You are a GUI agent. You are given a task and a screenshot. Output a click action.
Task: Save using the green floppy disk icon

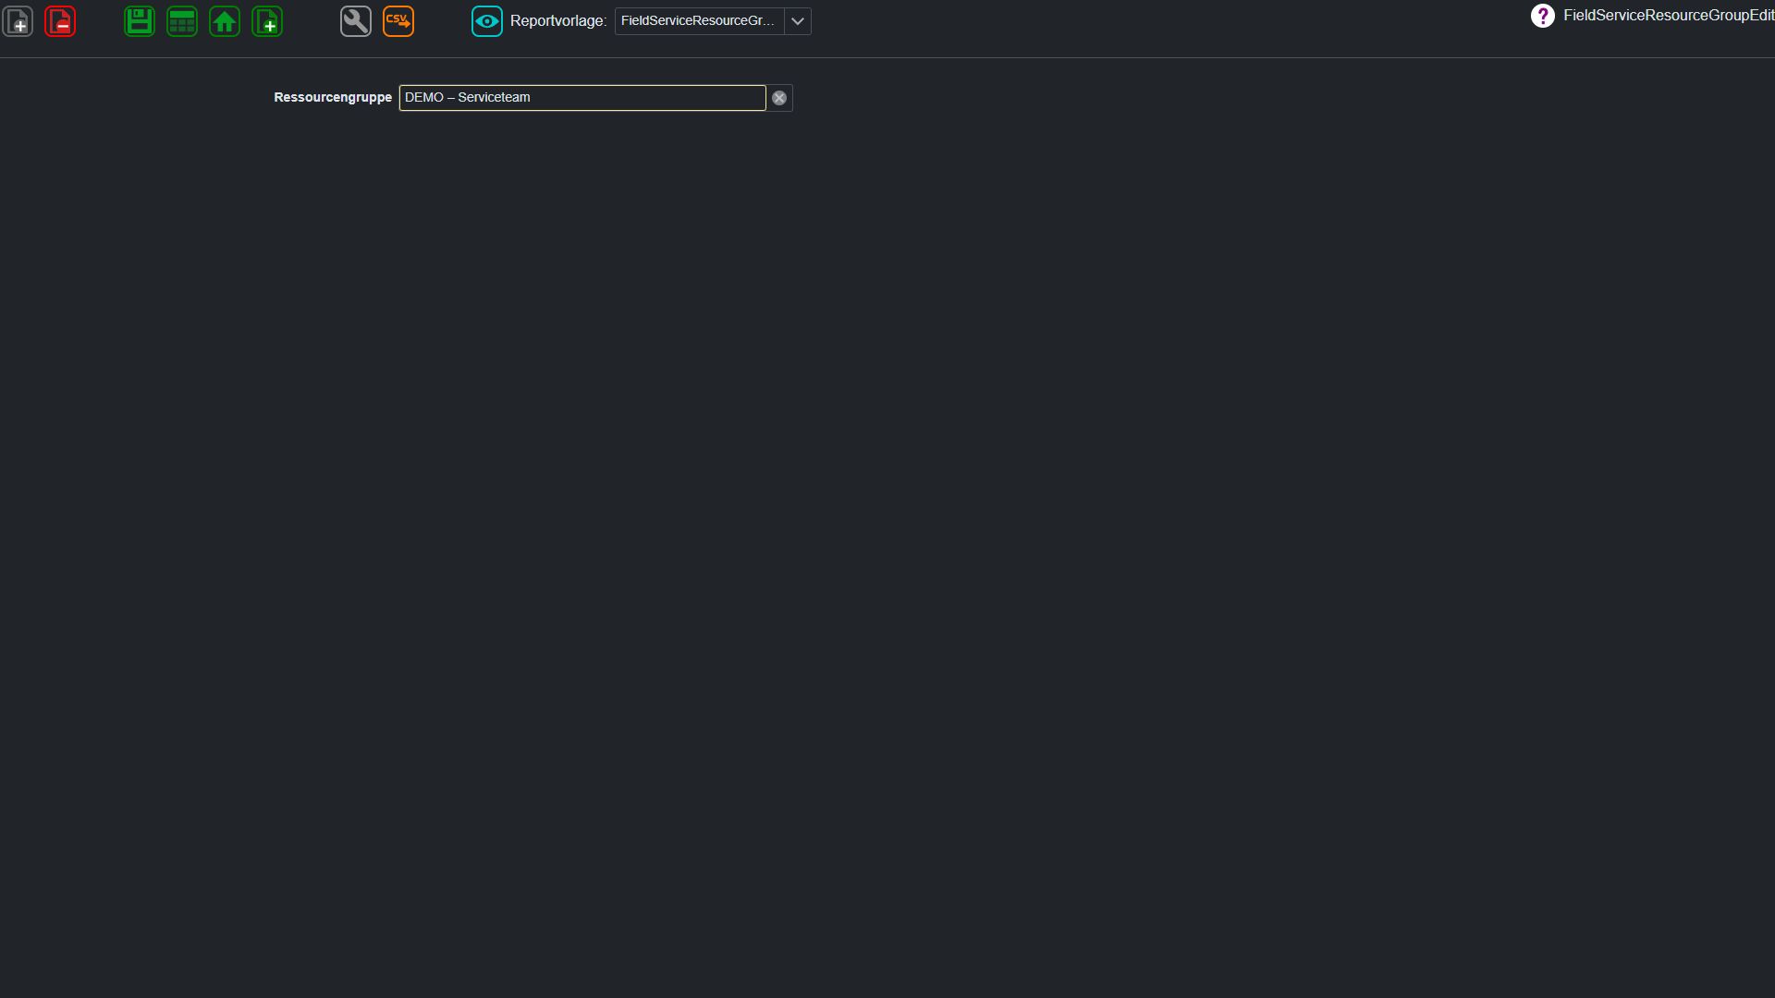140,21
